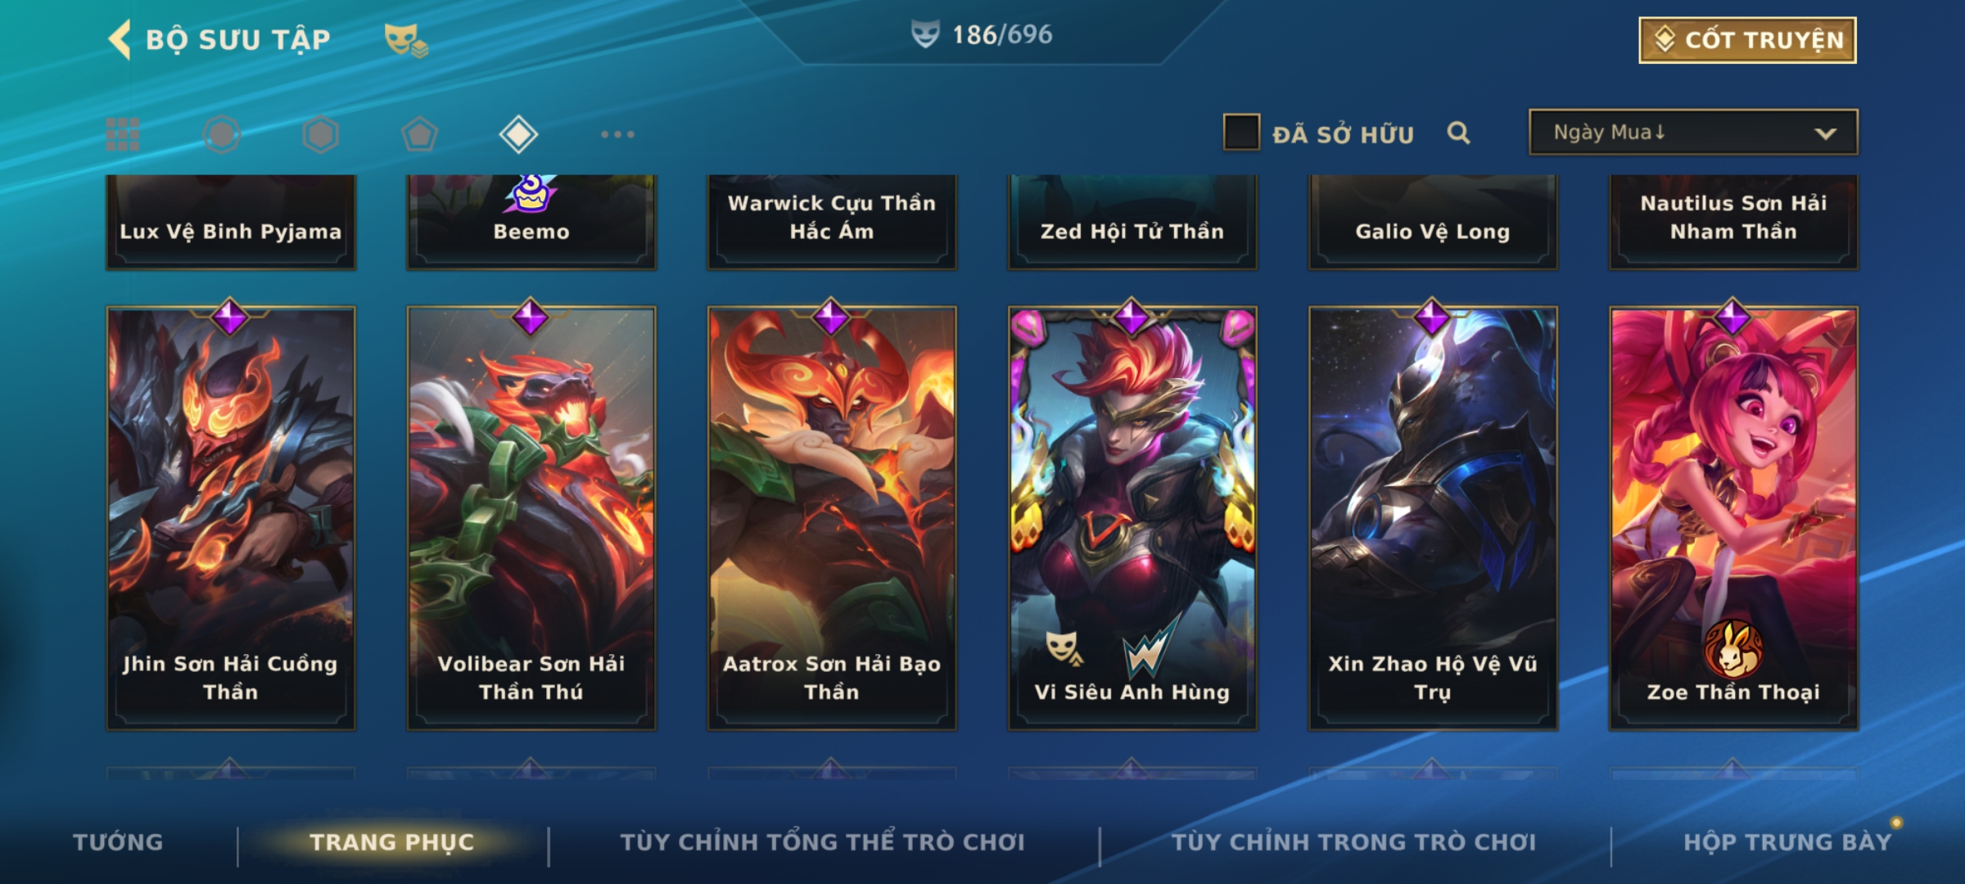1965x884 pixels.
Task: Select Tùy Chỉnh Tổng Thể Trò Chơi tab
Action: coord(822,841)
